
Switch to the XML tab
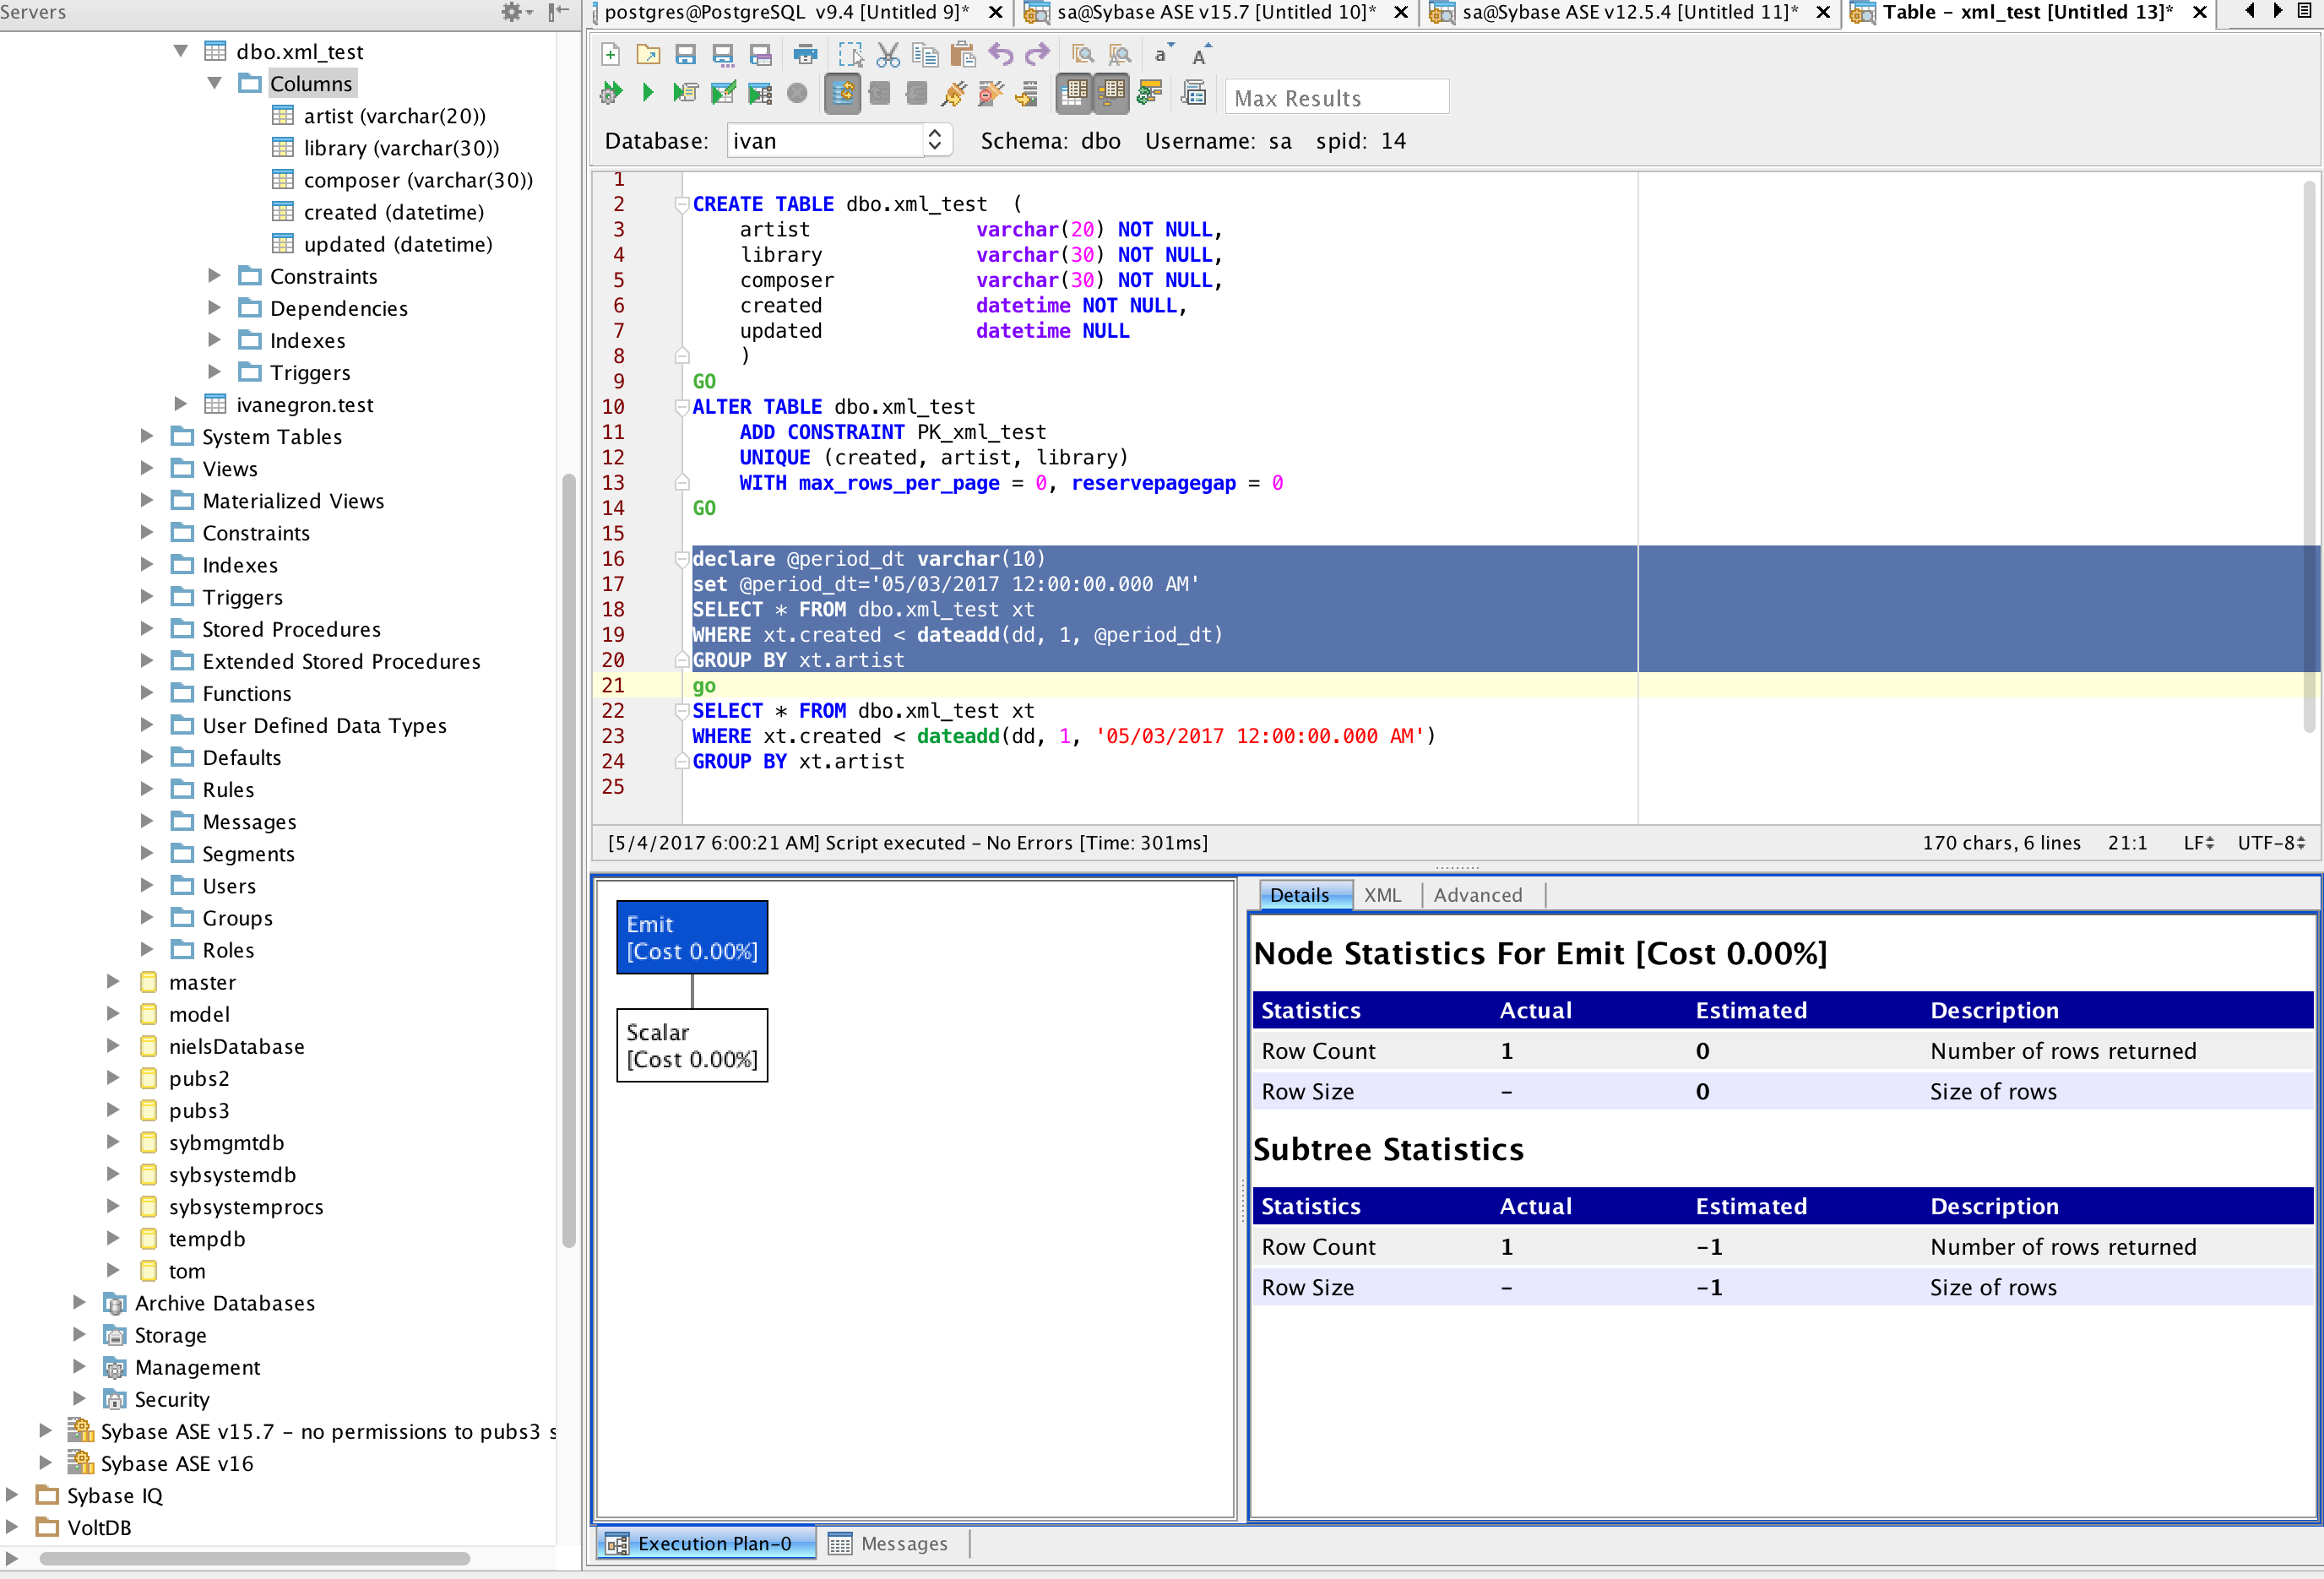tap(1382, 895)
